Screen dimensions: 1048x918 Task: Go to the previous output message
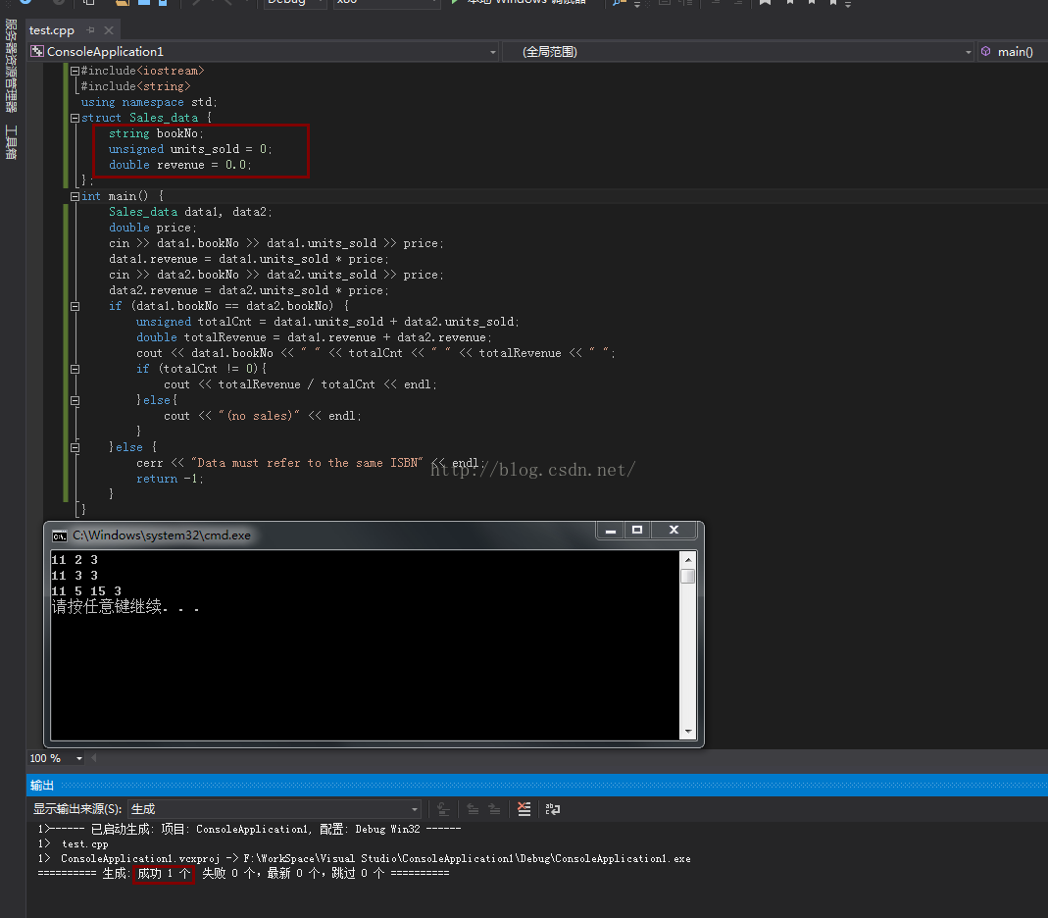(473, 810)
